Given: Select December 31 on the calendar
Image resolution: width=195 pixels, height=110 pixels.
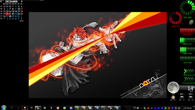Looking at the screenshot, I should tap(19, 16).
